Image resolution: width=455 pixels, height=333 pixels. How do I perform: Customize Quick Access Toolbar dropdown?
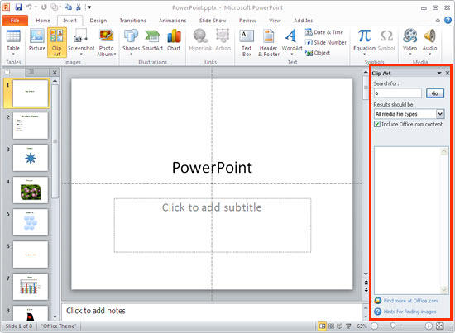point(89,7)
